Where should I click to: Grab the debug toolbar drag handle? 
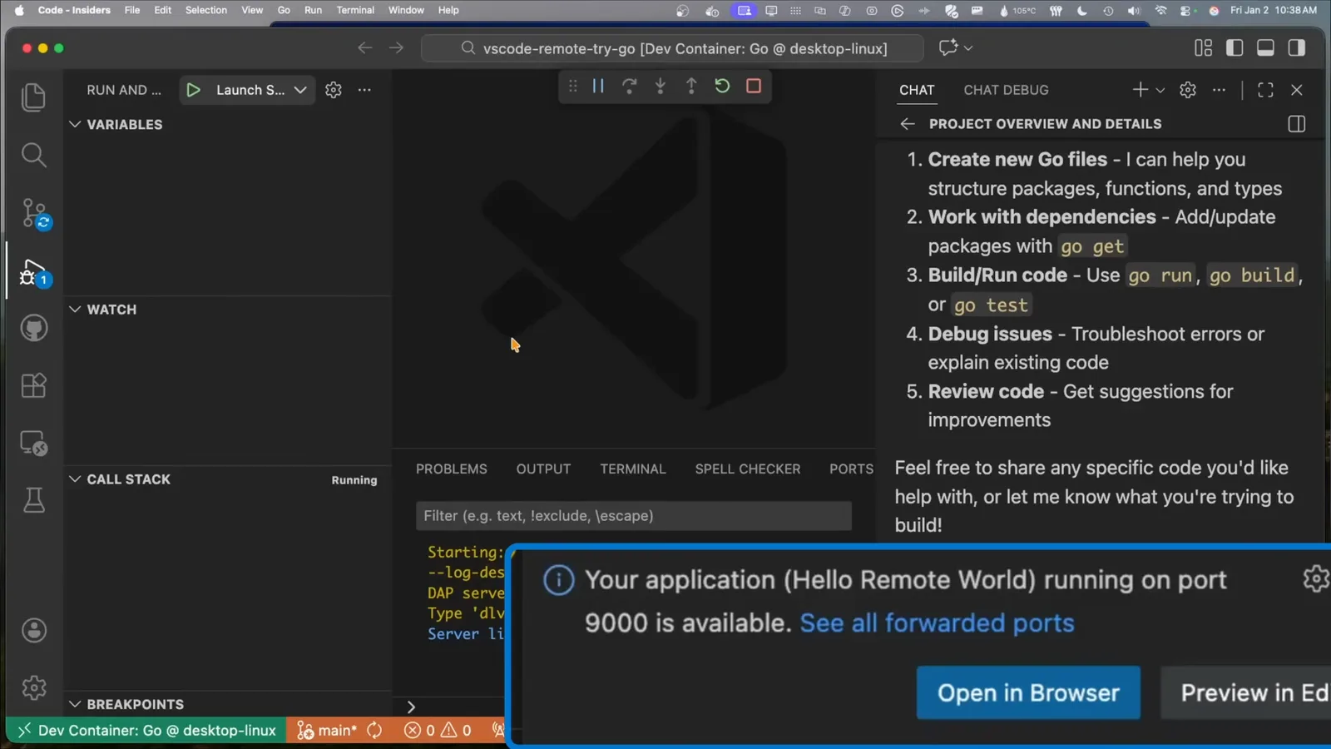tap(572, 86)
